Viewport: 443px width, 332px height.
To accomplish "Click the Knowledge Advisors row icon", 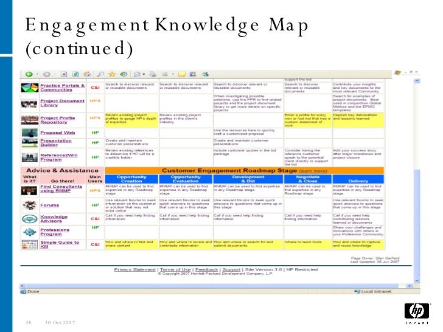I will [30, 219].
